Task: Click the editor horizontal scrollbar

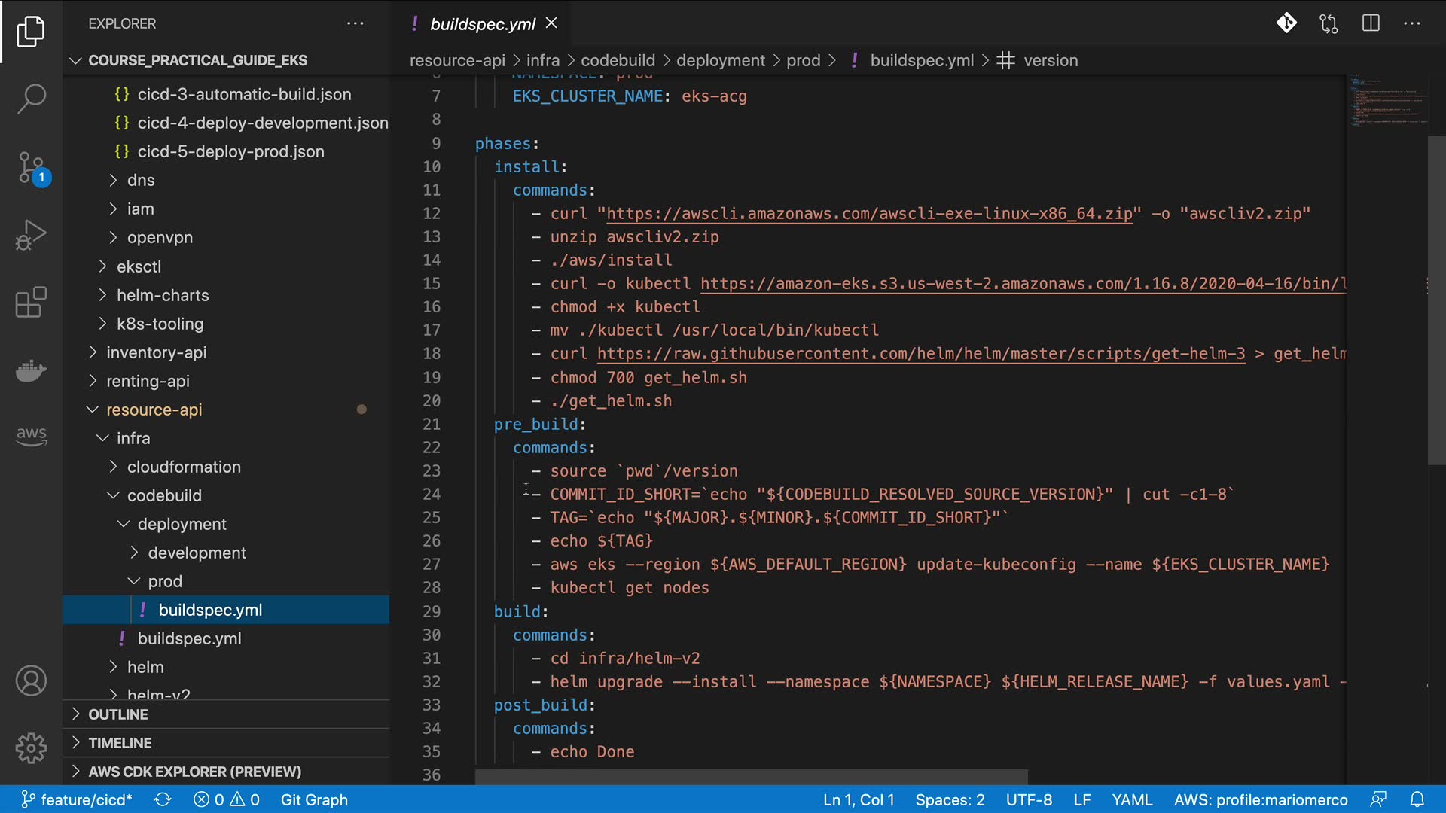Action: 751,776
